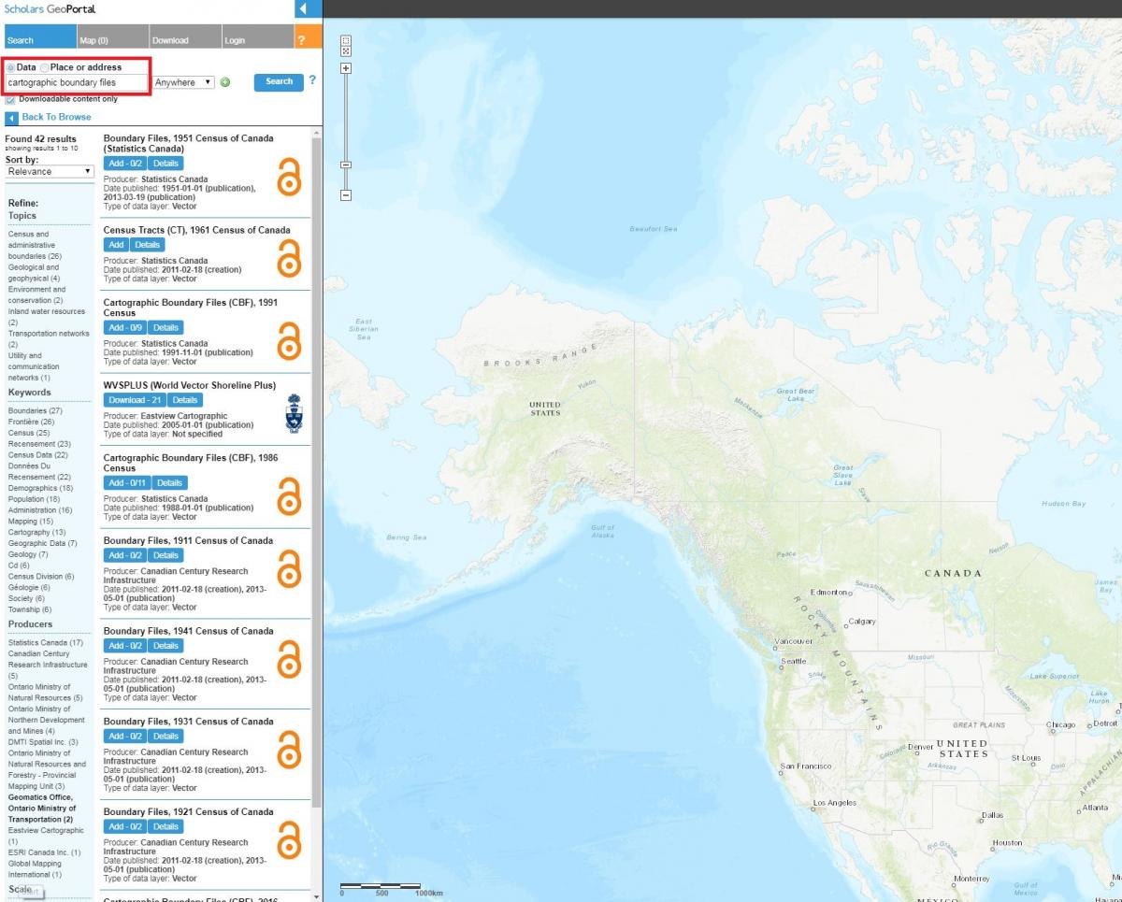Viewport: 1122px width, 902px height.
Task: Click the map zoom out minus button
Action: tap(346, 195)
